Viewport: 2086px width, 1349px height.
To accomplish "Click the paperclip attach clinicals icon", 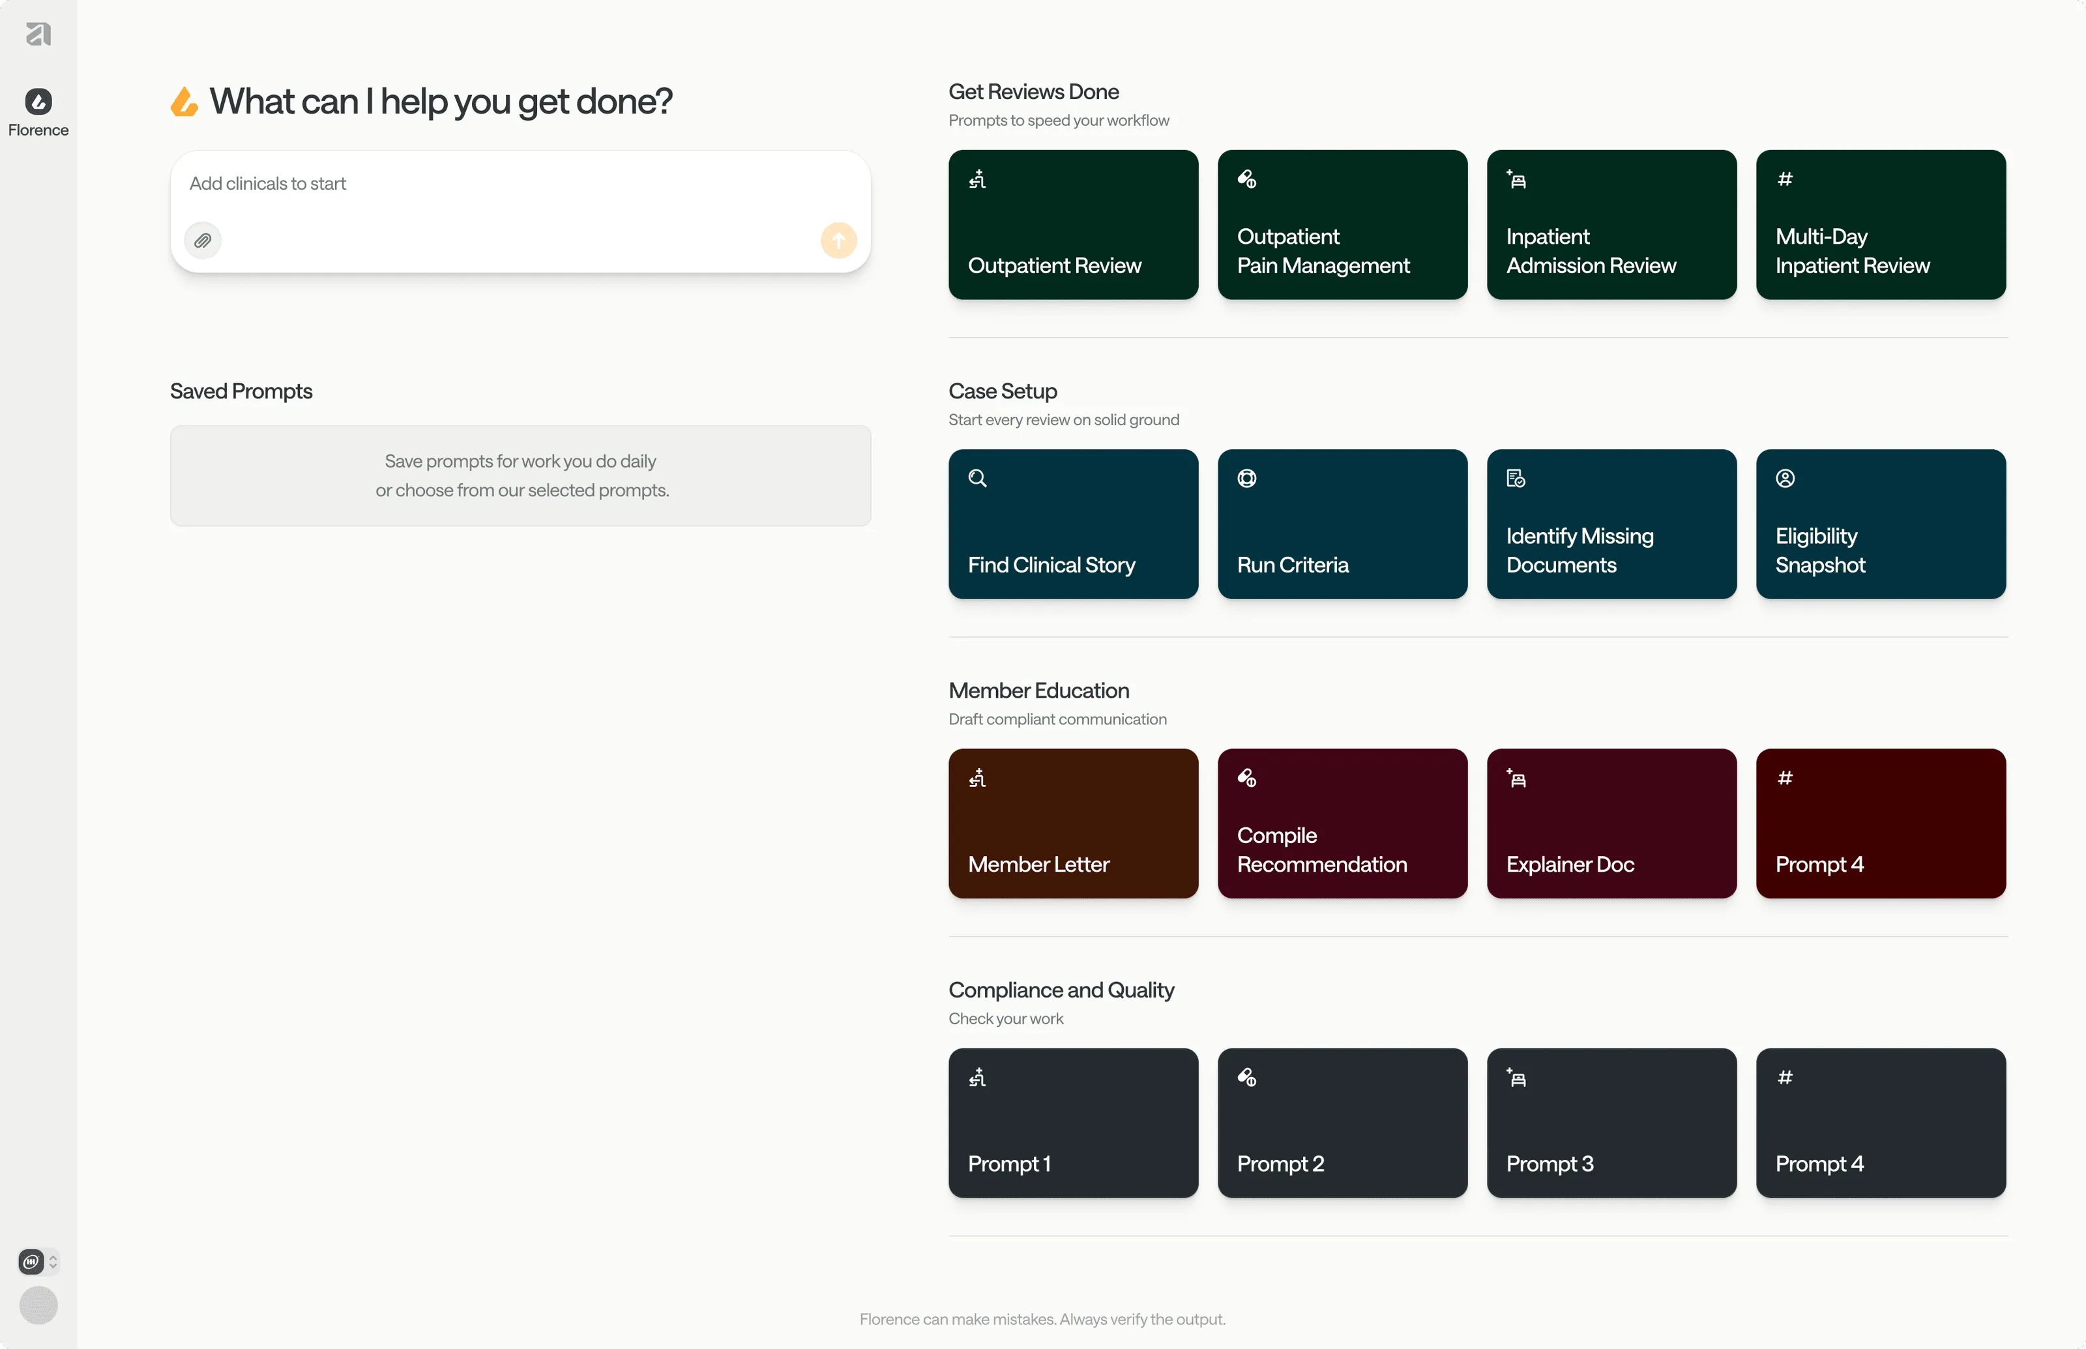I will [202, 240].
